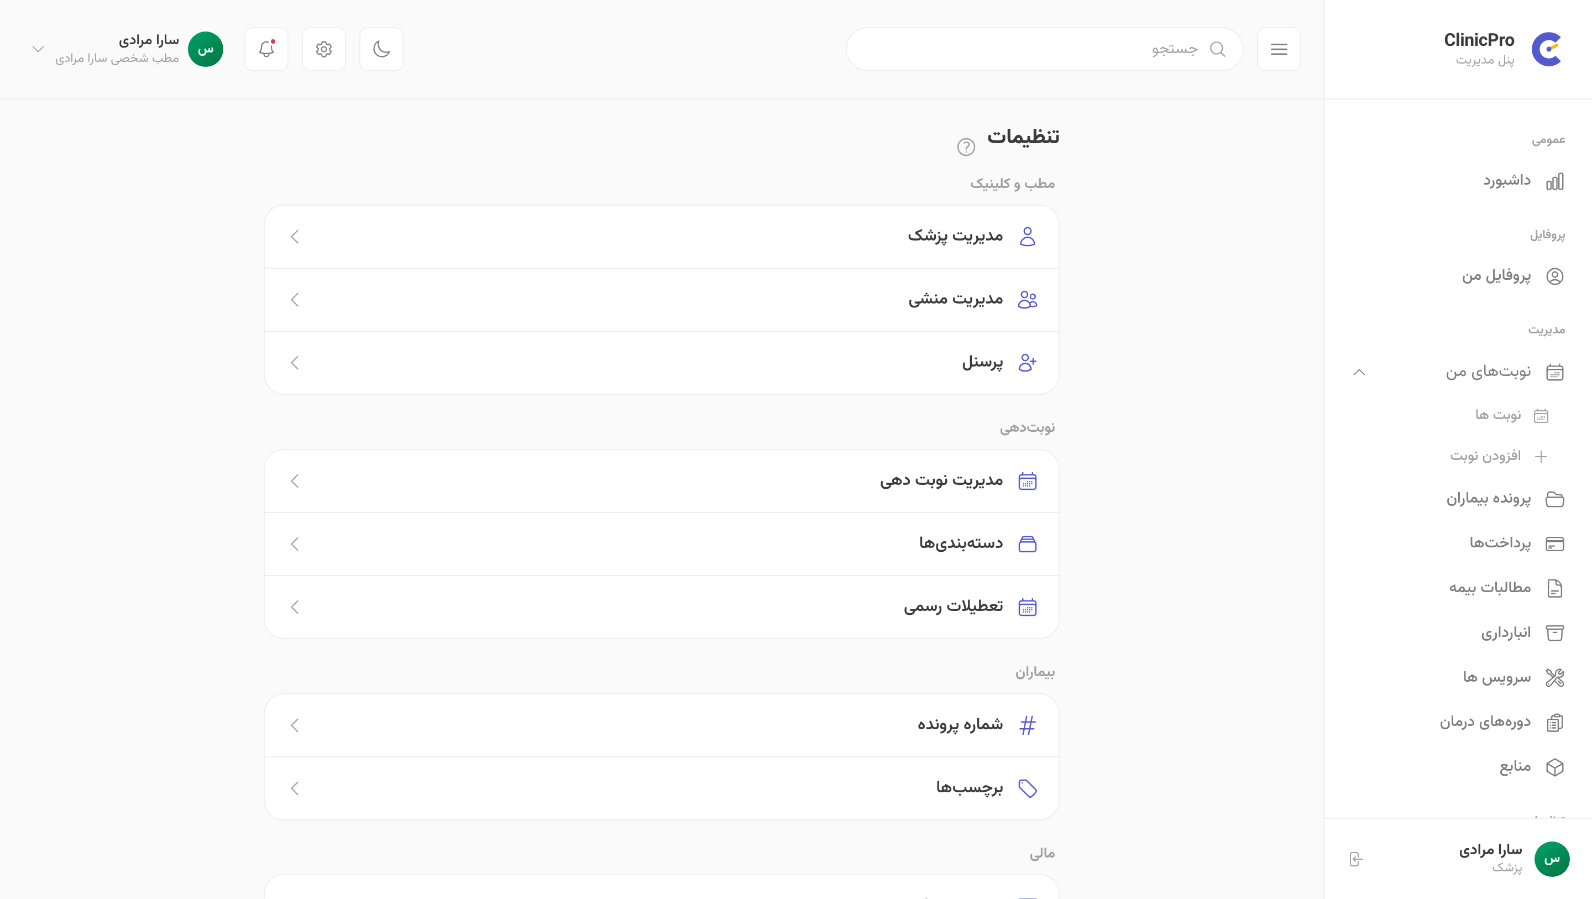
Task: Open مدیریت پزشک settings row
Action: [x=661, y=237]
